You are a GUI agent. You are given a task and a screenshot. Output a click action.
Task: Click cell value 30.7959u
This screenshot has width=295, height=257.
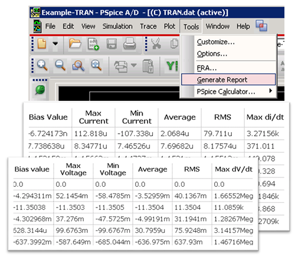(x=150, y=230)
